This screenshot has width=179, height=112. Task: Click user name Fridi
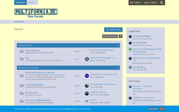[x=134, y=70]
